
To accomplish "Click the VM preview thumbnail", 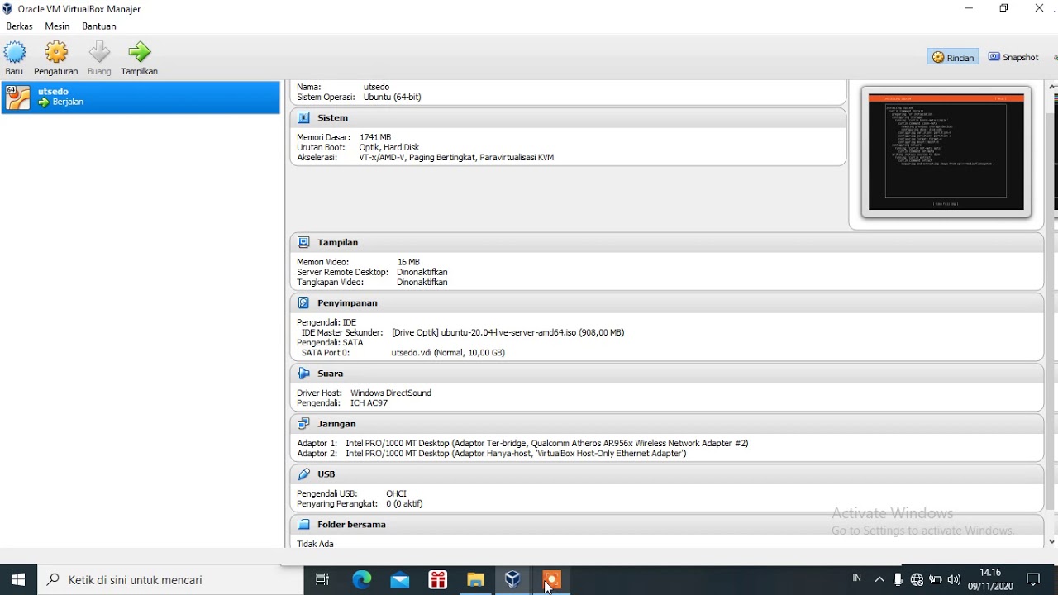I will tap(946, 152).
